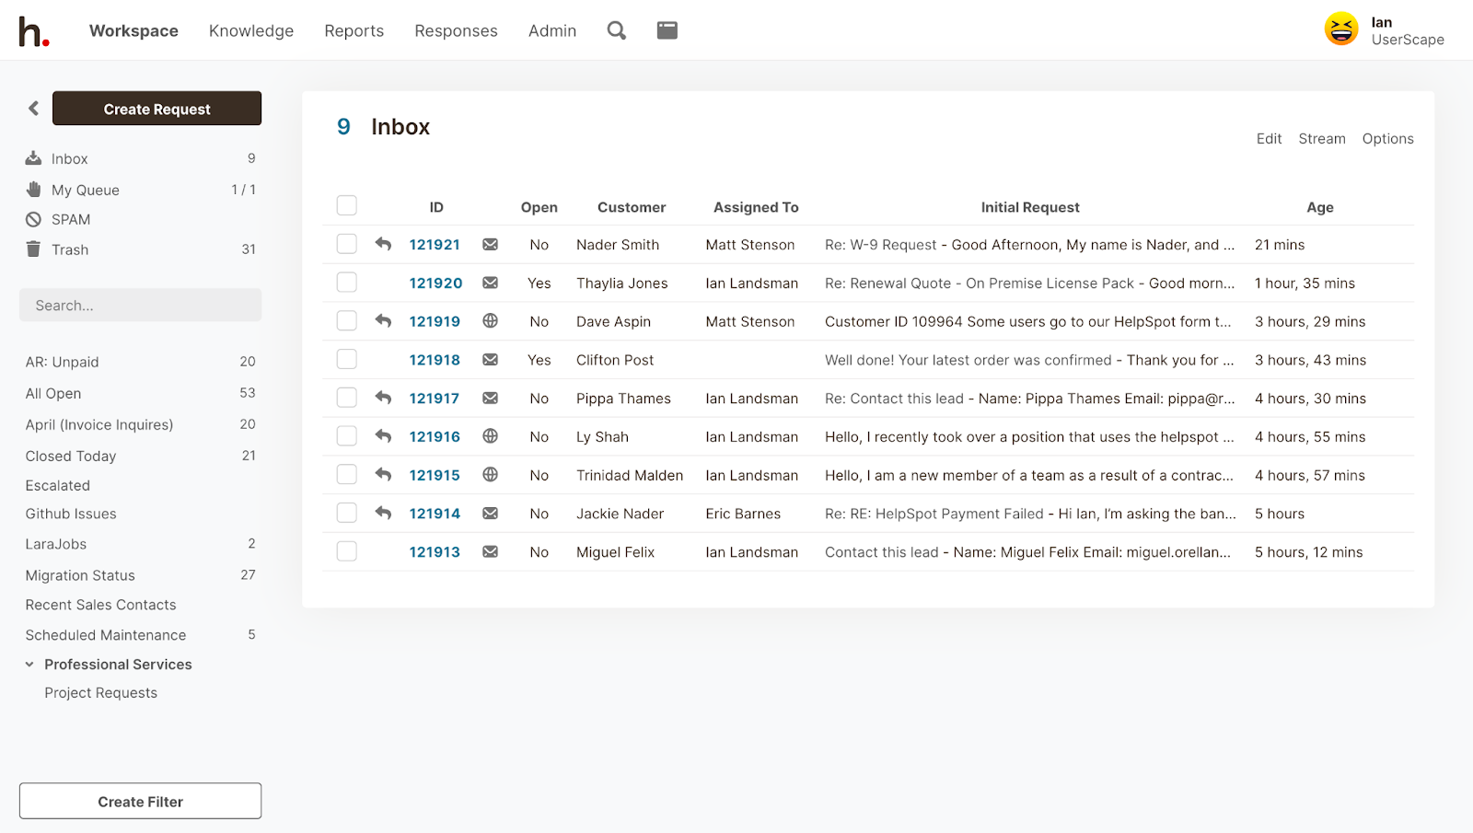
Task: Click the Create Request button
Action: pos(157,108)
